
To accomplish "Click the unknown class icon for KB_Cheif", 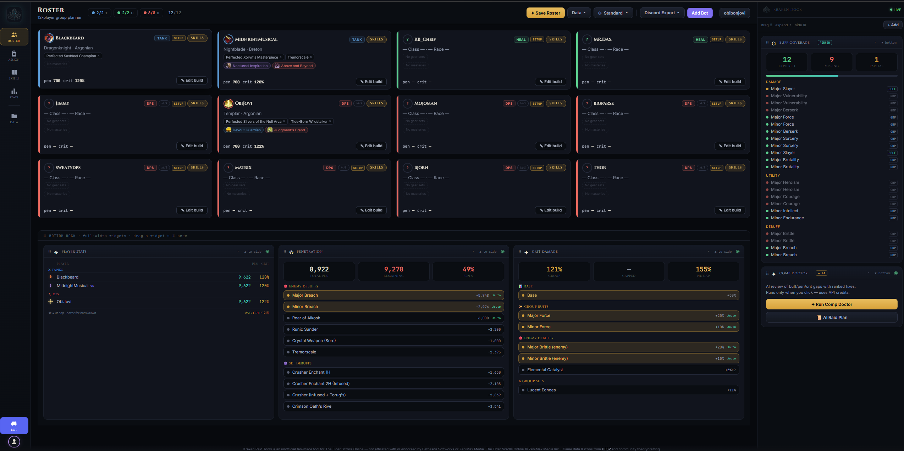I will pyautogui.click(x=408, y=39).
